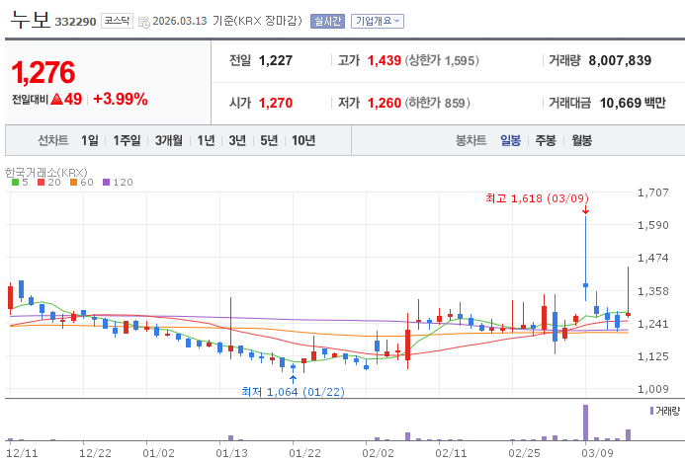
Task: Click the current price 1,276
Action: point(43,72)
